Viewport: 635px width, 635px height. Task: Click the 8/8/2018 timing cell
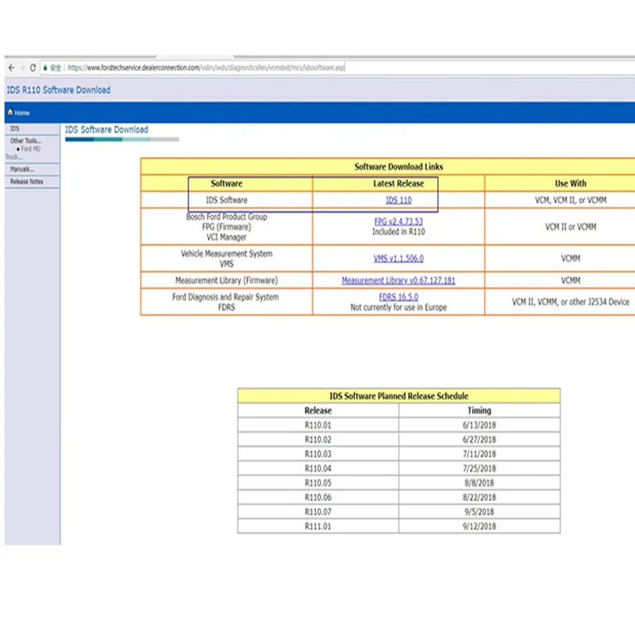point(479,483)
